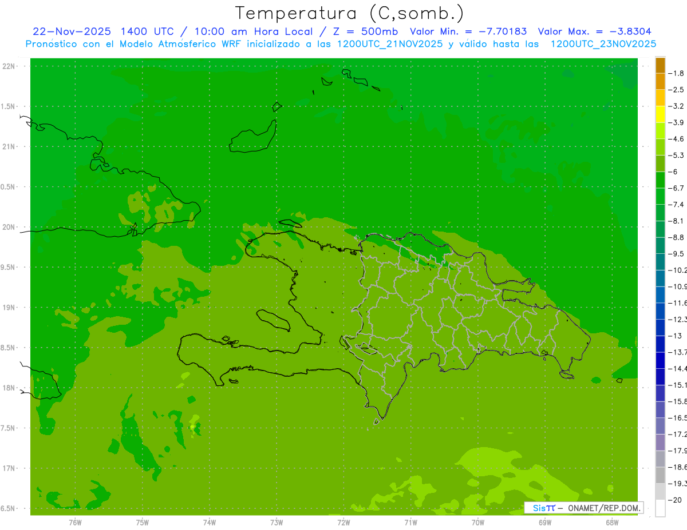Click the '-5.3' legend value
This screenshot has width=687, height=530.
pyautogui.click(x=676, y=156)
